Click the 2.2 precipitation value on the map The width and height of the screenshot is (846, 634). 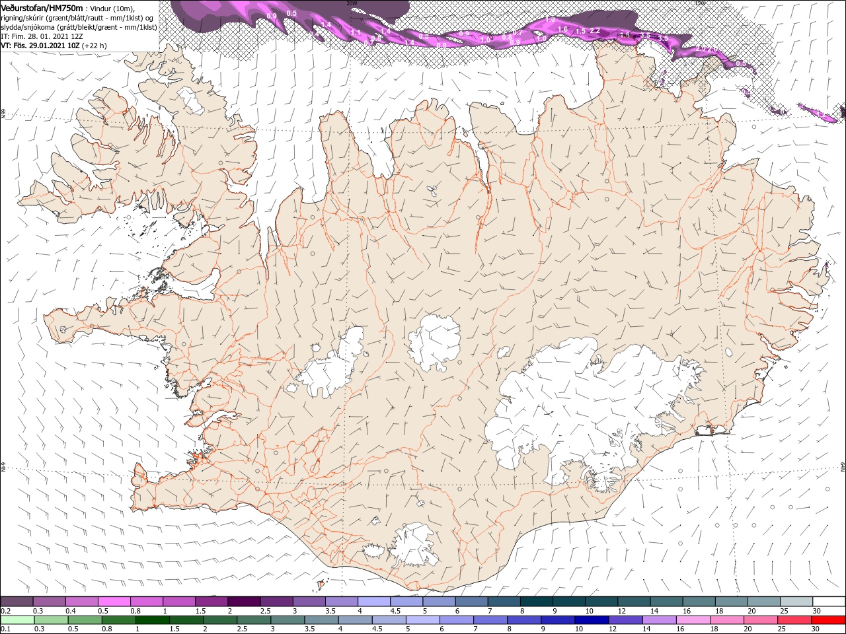(595, 31)
